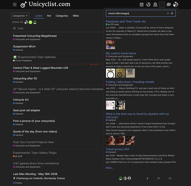Image resolution: width=191 pixels, height=186 pixels.
Task: Click the green U online user avatar
Action: 31,22
